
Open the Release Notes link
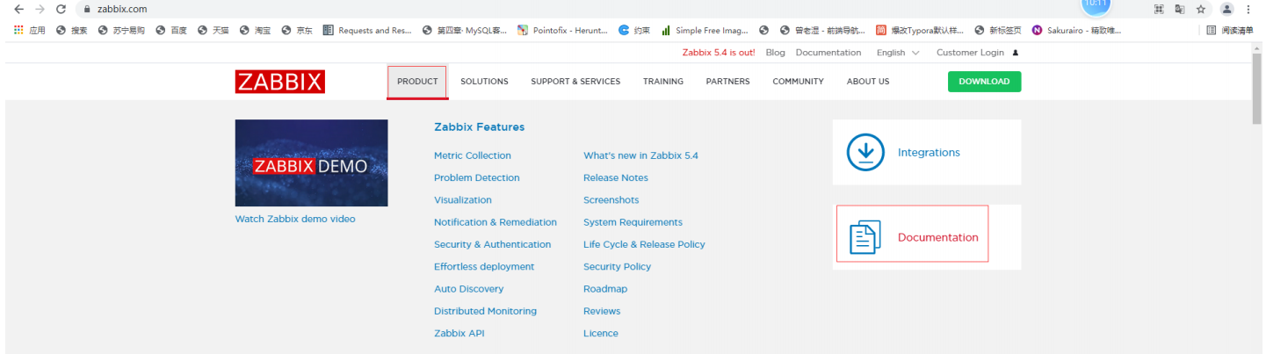click(x=615, y=177)
